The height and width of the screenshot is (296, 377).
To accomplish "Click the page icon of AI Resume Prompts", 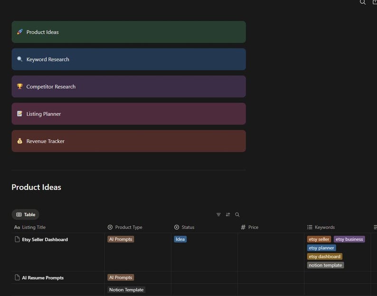I will pyautogui.click(x=17, y=277).
